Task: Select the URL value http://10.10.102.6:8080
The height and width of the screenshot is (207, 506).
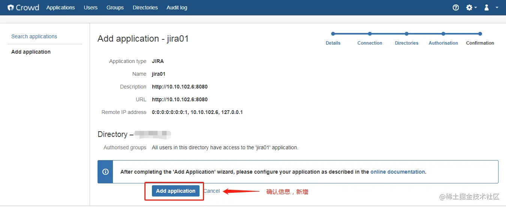Action: click(180, 99)
